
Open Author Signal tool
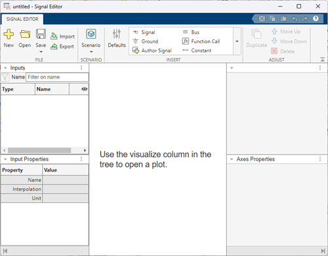coord(152,50)
